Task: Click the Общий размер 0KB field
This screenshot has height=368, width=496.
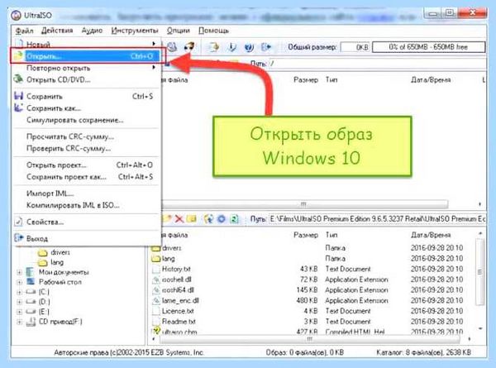Action: (355, 47)
